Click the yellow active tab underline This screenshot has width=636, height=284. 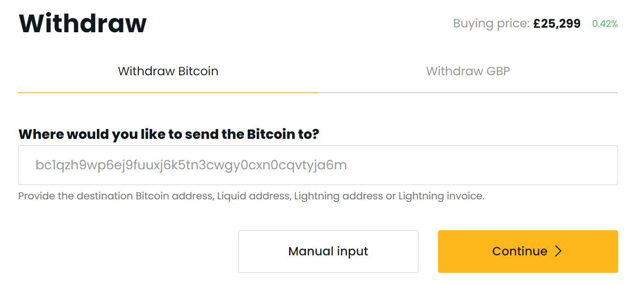coord(168,92)
